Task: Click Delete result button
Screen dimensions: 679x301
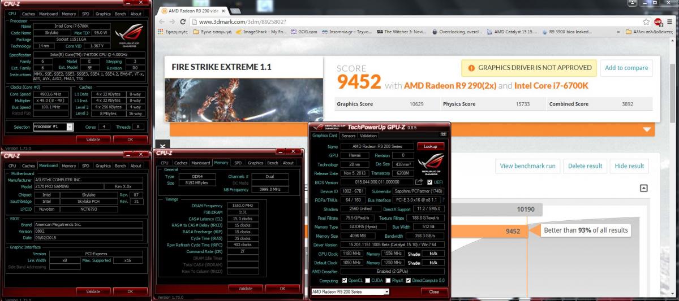Action: click(585, 166)
